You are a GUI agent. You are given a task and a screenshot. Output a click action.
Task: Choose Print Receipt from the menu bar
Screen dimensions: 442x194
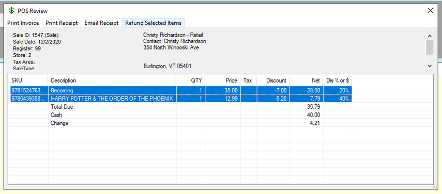62,23
